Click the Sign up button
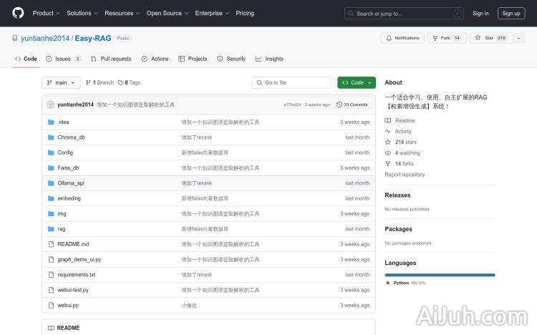 pyautogui.click(x=511, y=13)
